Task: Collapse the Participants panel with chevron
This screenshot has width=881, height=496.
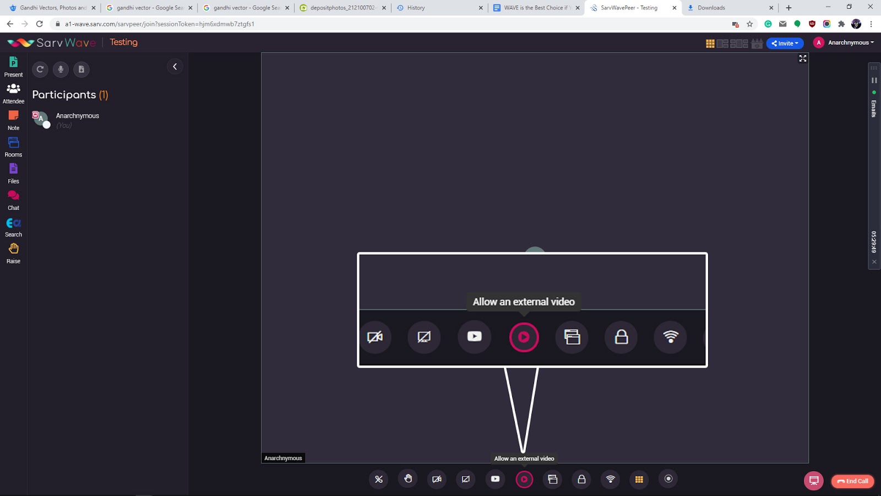Action: [175, 67]
